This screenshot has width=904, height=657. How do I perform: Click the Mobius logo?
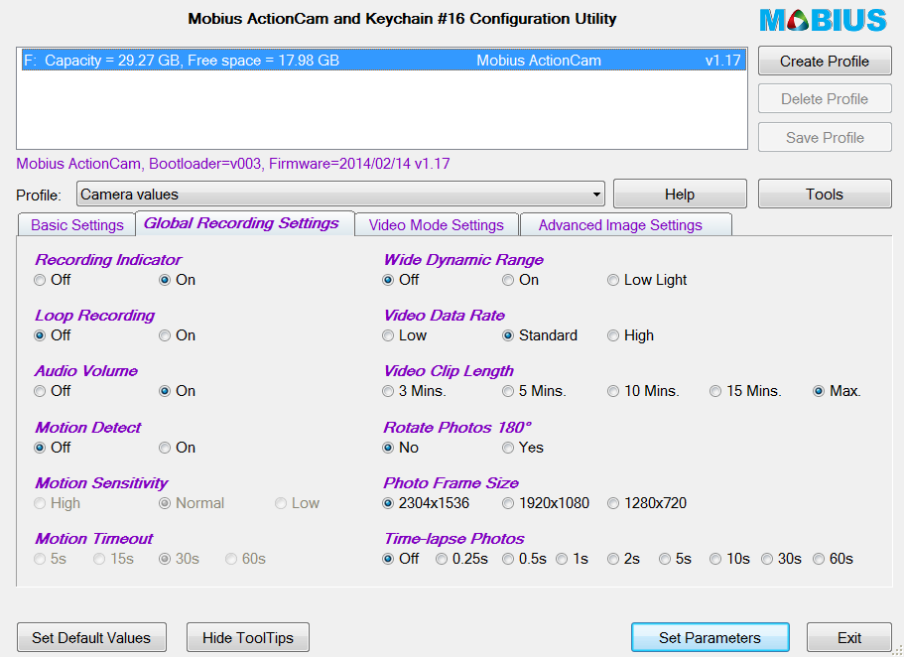[823, 20]
